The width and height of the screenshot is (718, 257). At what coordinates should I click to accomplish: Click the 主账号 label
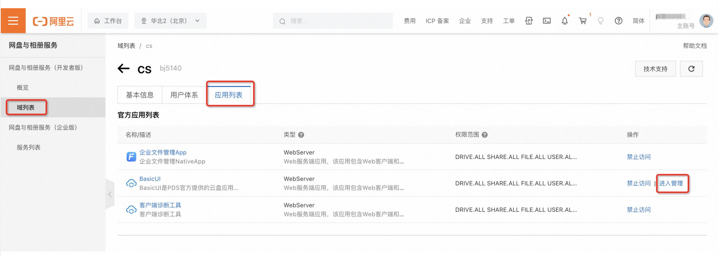(x=685, y=26)
